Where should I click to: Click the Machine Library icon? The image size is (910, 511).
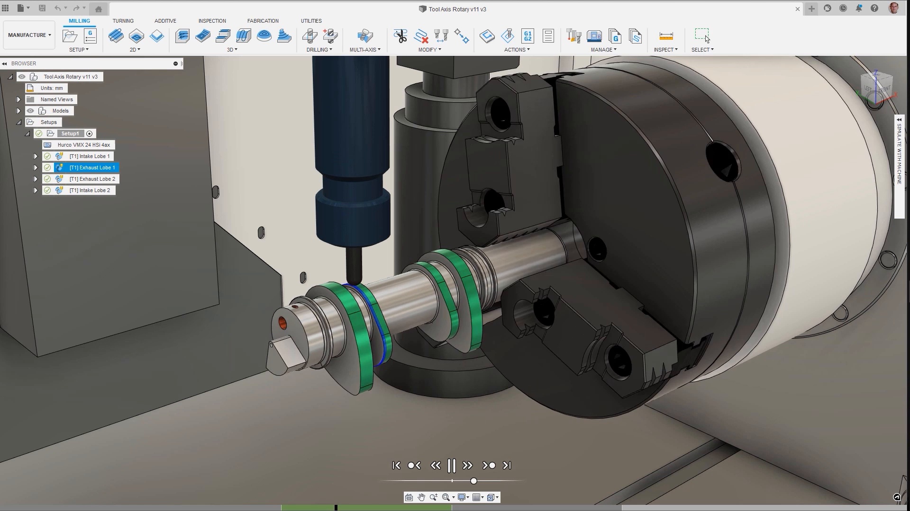click(x=594, y=36)
